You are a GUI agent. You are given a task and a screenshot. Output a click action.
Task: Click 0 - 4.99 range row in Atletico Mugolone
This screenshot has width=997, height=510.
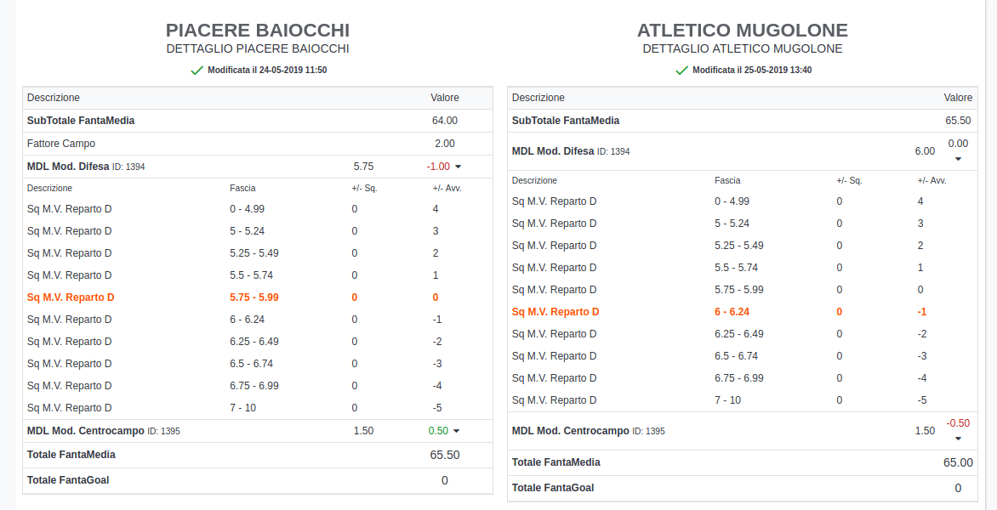[x=732, y=201]
